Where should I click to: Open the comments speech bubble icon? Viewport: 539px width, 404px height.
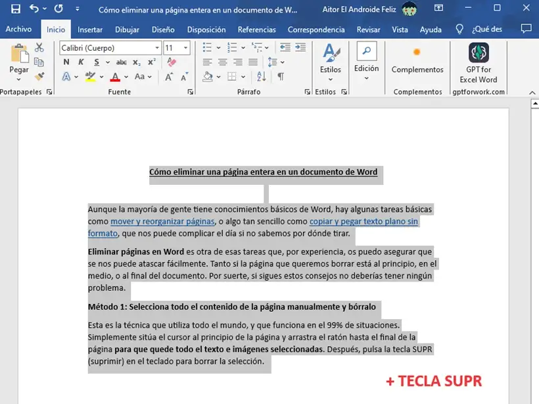click(526, 29)
